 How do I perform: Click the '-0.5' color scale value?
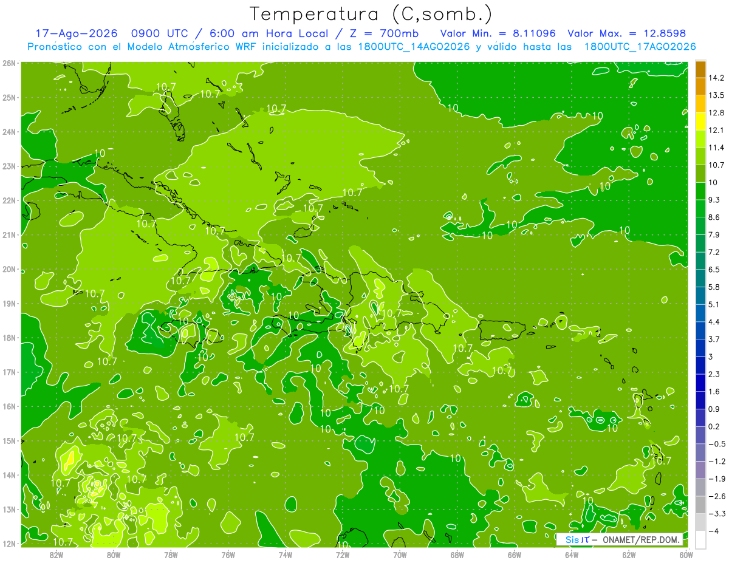tap(716, 444)
